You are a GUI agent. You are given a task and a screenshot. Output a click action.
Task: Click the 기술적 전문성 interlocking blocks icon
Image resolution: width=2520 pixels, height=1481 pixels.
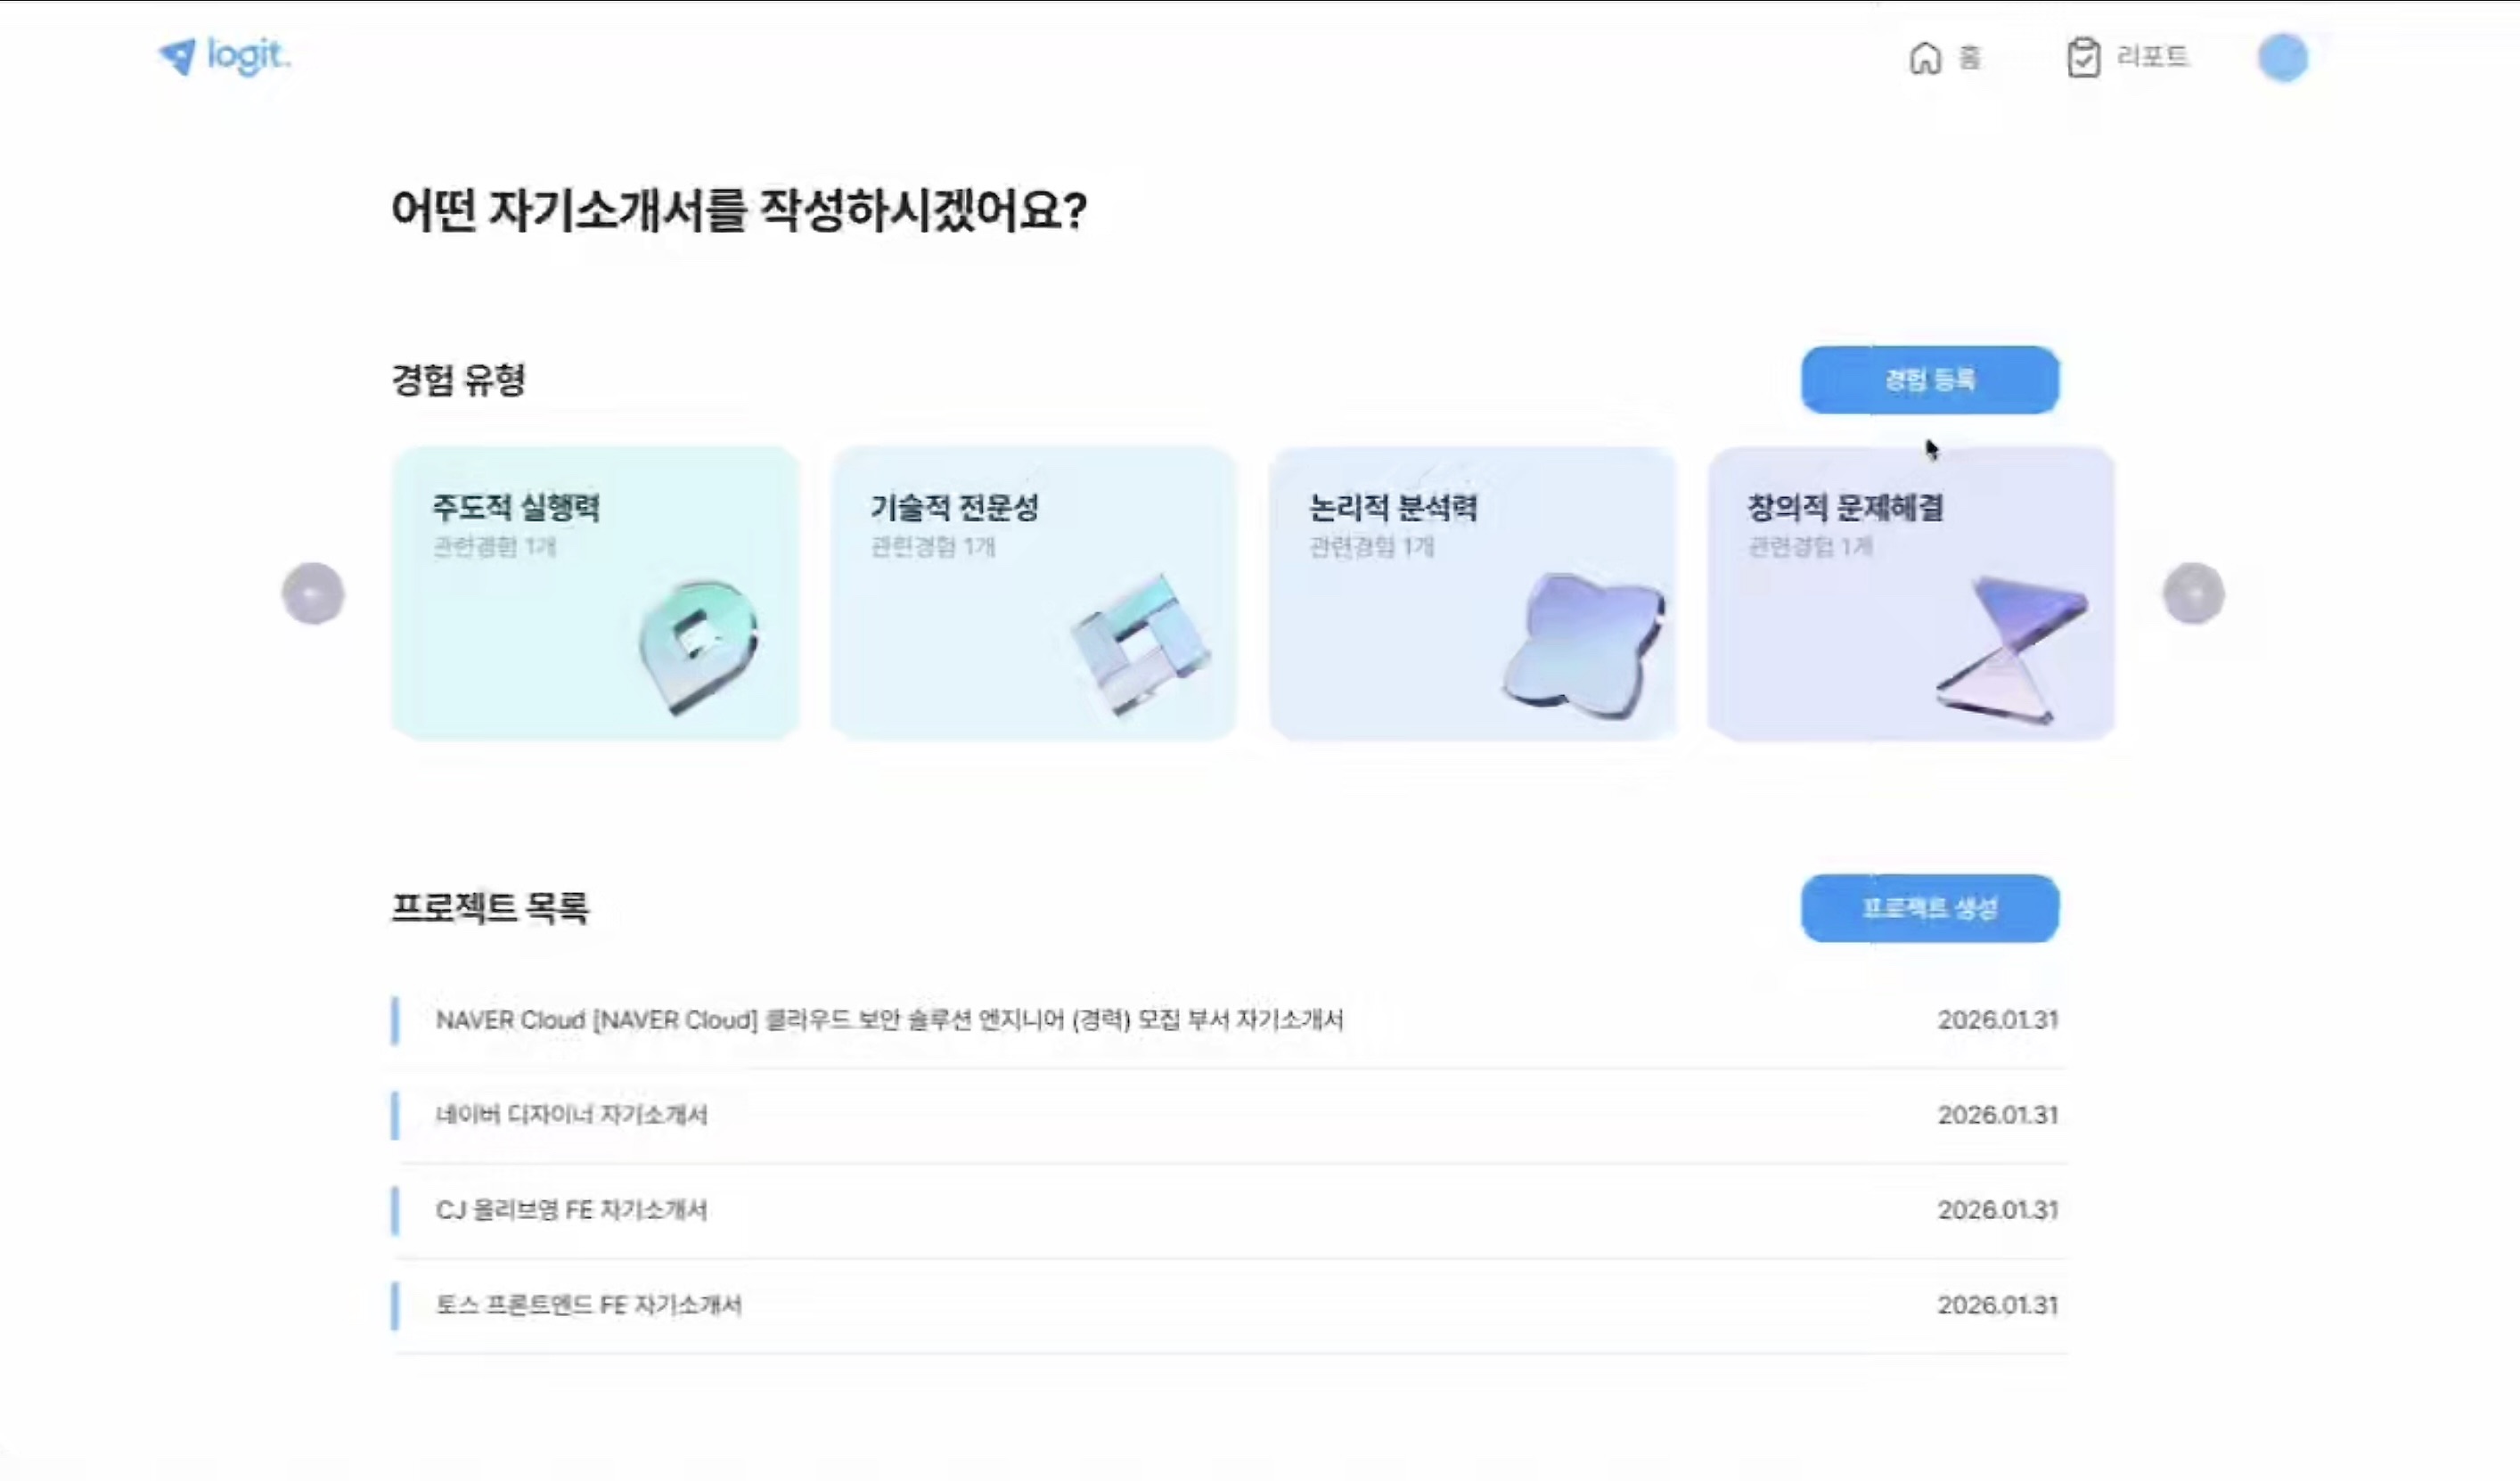tap(1139, 644)
